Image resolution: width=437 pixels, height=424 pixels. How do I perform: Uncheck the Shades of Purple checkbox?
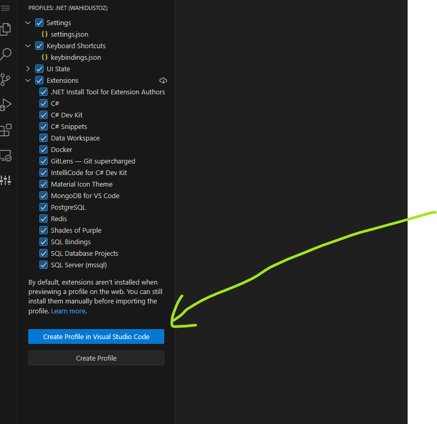click(44, 230)
